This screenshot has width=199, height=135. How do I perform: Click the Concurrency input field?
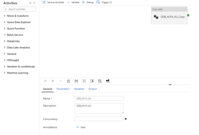pos(99,119)
